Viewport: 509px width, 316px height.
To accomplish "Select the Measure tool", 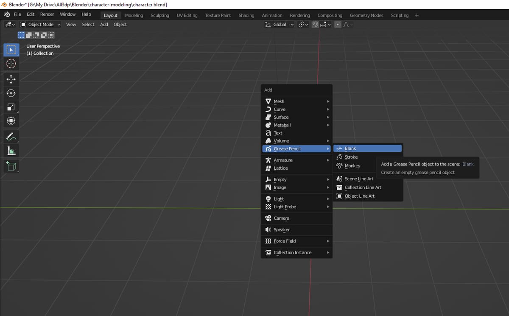I will pos(11,151).
